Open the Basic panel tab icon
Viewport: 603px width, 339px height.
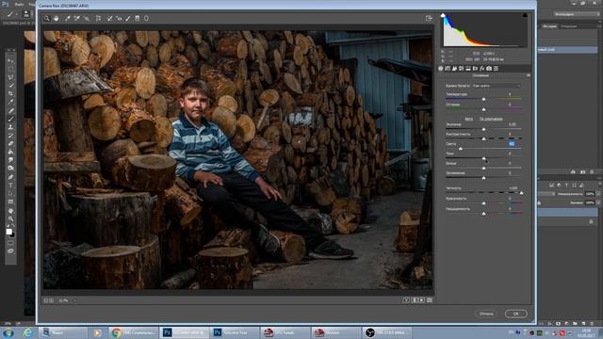coord(441,69)
